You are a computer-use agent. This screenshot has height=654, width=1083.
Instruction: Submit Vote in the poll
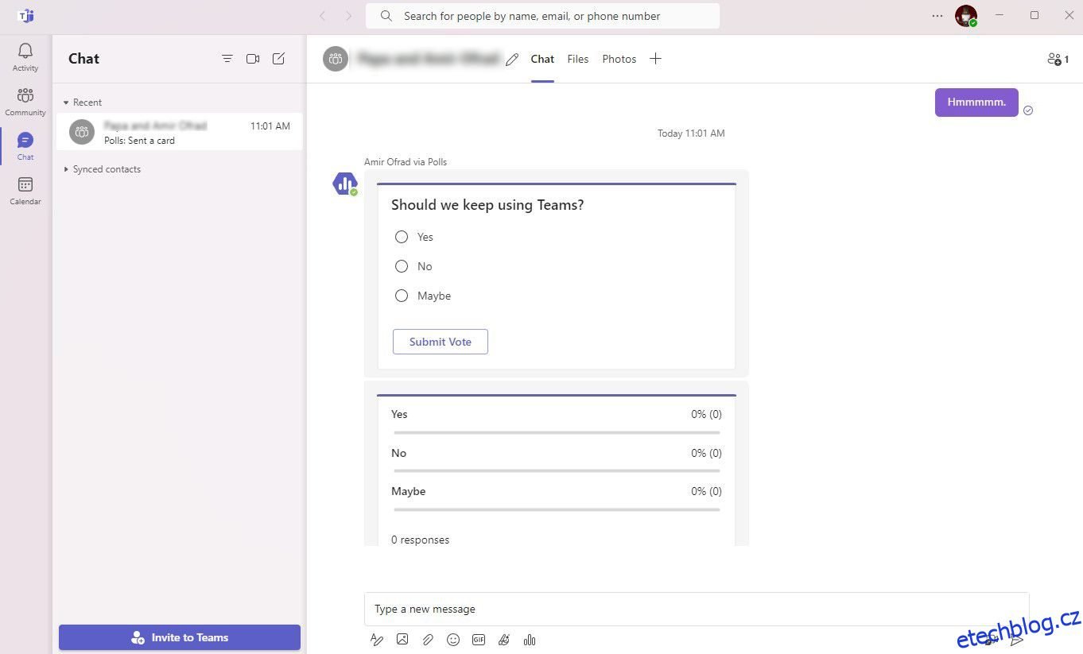tap(441, 342)
